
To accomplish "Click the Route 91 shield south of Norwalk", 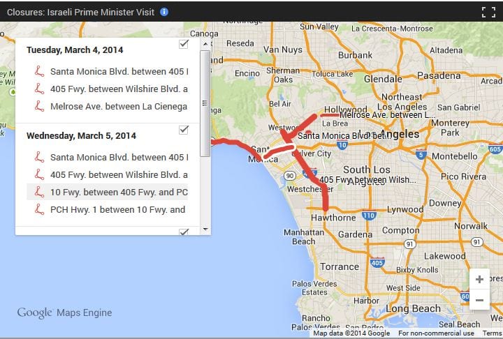I will (476, 242).
